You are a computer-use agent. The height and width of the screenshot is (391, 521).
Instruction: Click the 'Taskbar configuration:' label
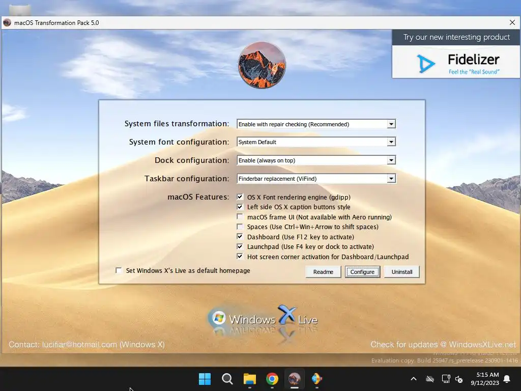pyautogui.click(x=187, y=179)
